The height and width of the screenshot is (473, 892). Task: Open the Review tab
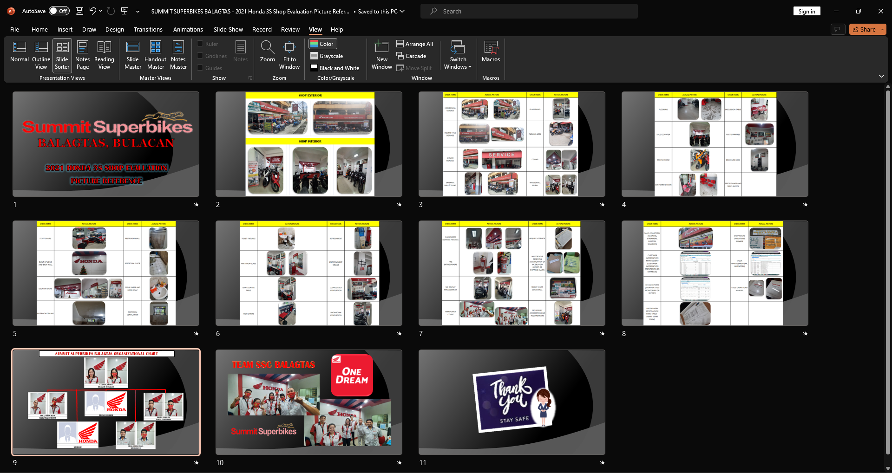(x=290, y=29)
